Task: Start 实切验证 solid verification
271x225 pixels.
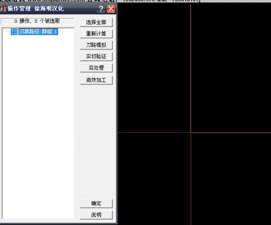Action: coord(96,56)
